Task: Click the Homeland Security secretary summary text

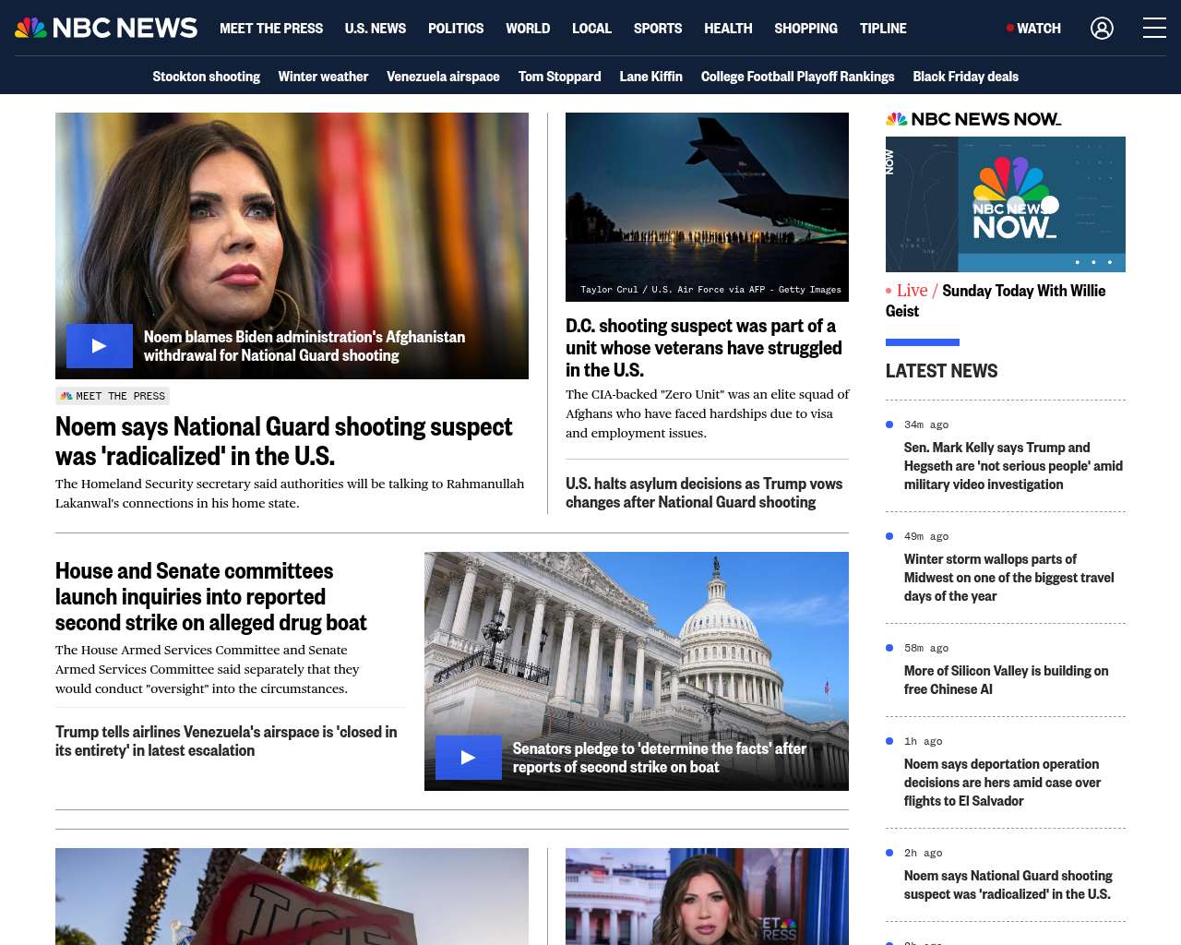Action: 290,494
